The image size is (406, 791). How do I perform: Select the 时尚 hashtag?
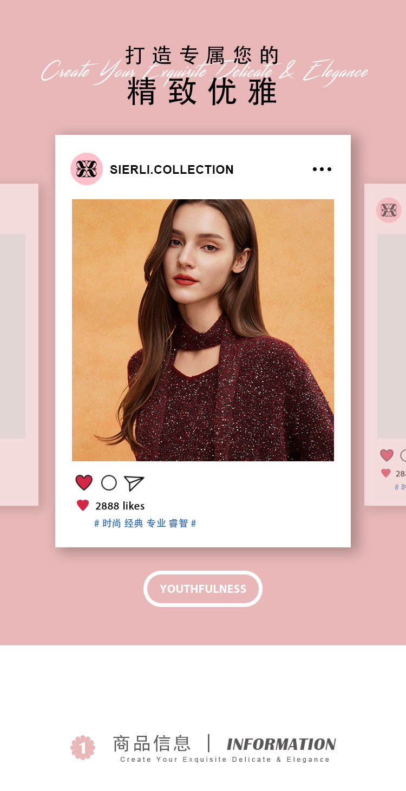(112, 523)
